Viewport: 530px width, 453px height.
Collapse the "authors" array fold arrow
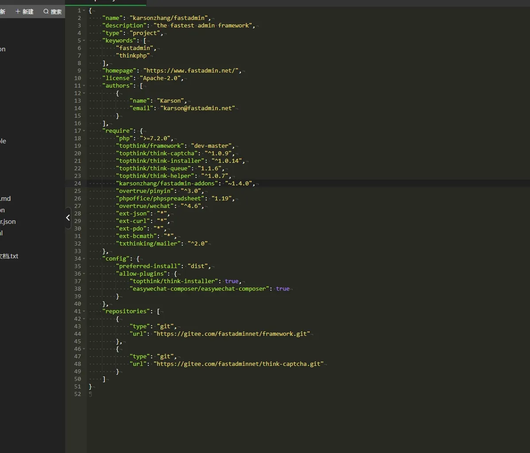coord(84,86)
